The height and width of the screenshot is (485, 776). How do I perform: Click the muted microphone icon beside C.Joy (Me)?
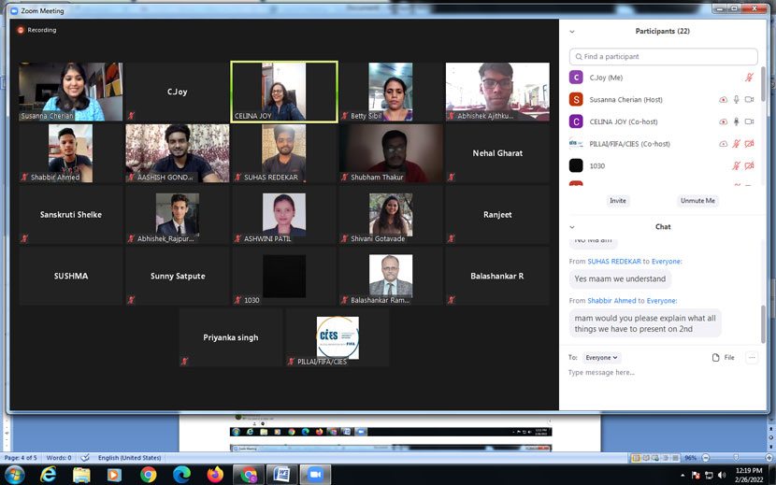[x=749, y=78]
